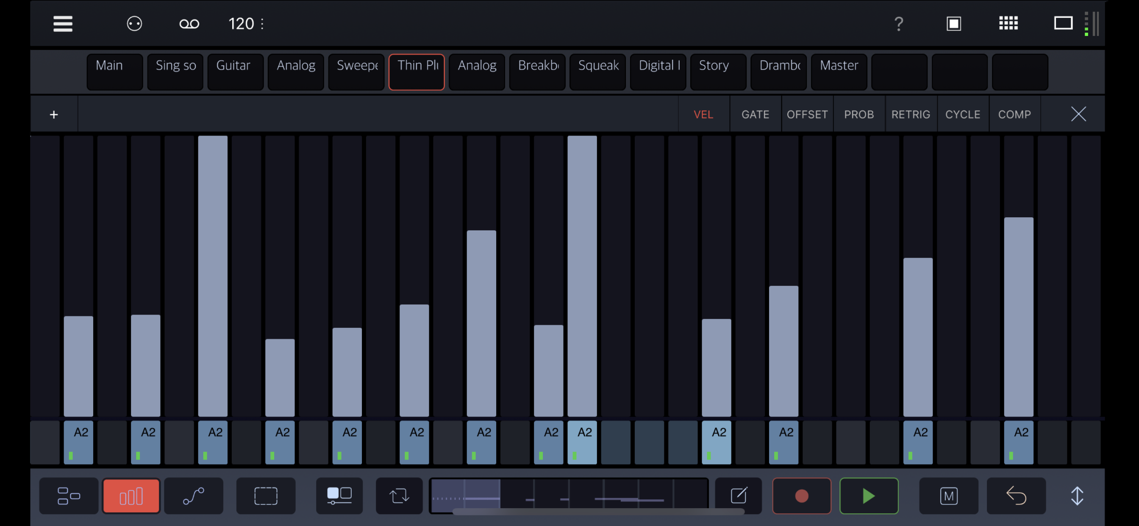Click the loop pattern icon

click(x=399, y=496)
